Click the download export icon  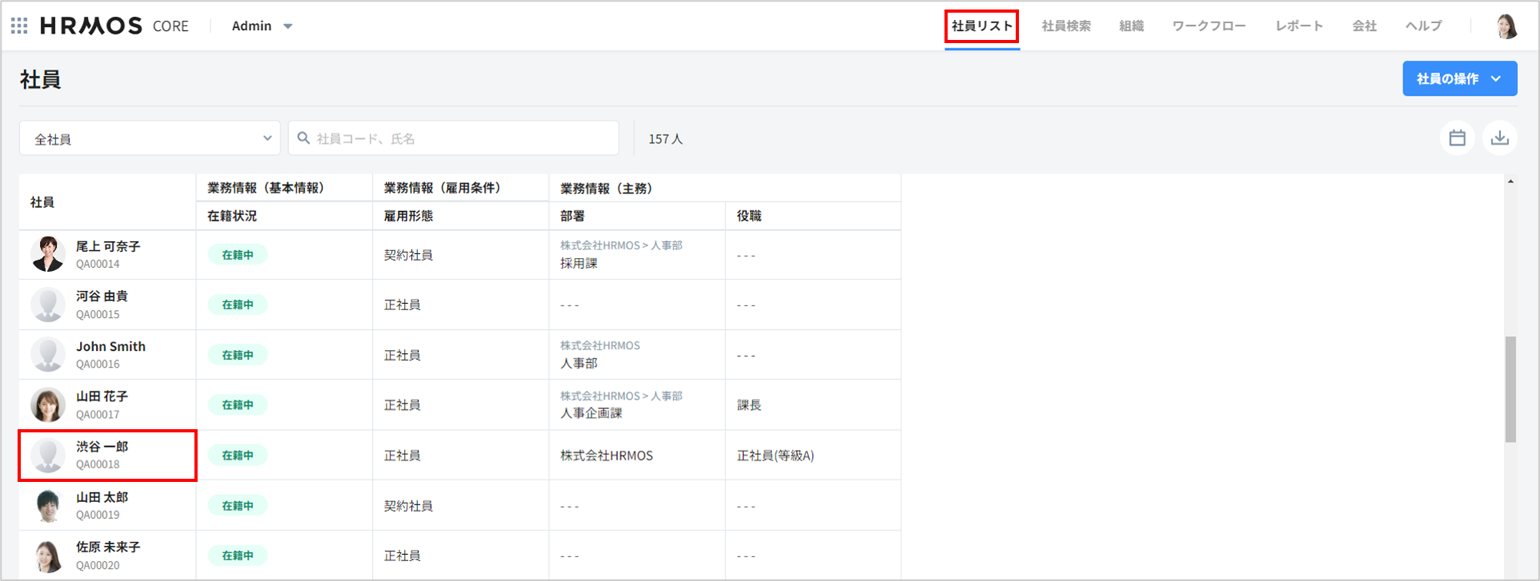[x=1499, y=138]
